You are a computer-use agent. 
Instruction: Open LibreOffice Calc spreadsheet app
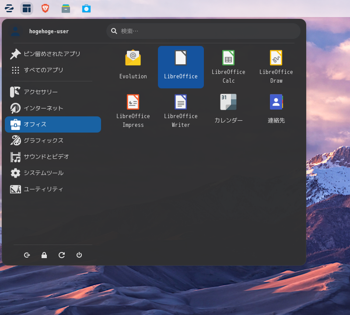point(228,67)
